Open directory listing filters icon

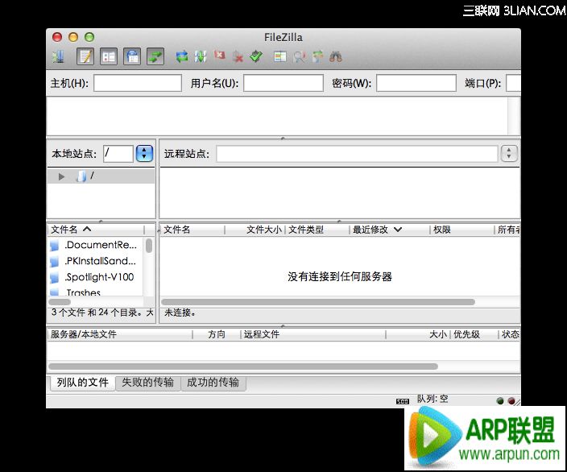[x=280, y=56]
